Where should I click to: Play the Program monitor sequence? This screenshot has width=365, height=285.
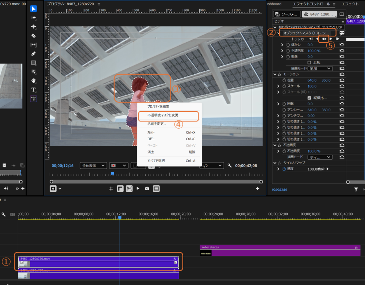(x=138, y=188)
